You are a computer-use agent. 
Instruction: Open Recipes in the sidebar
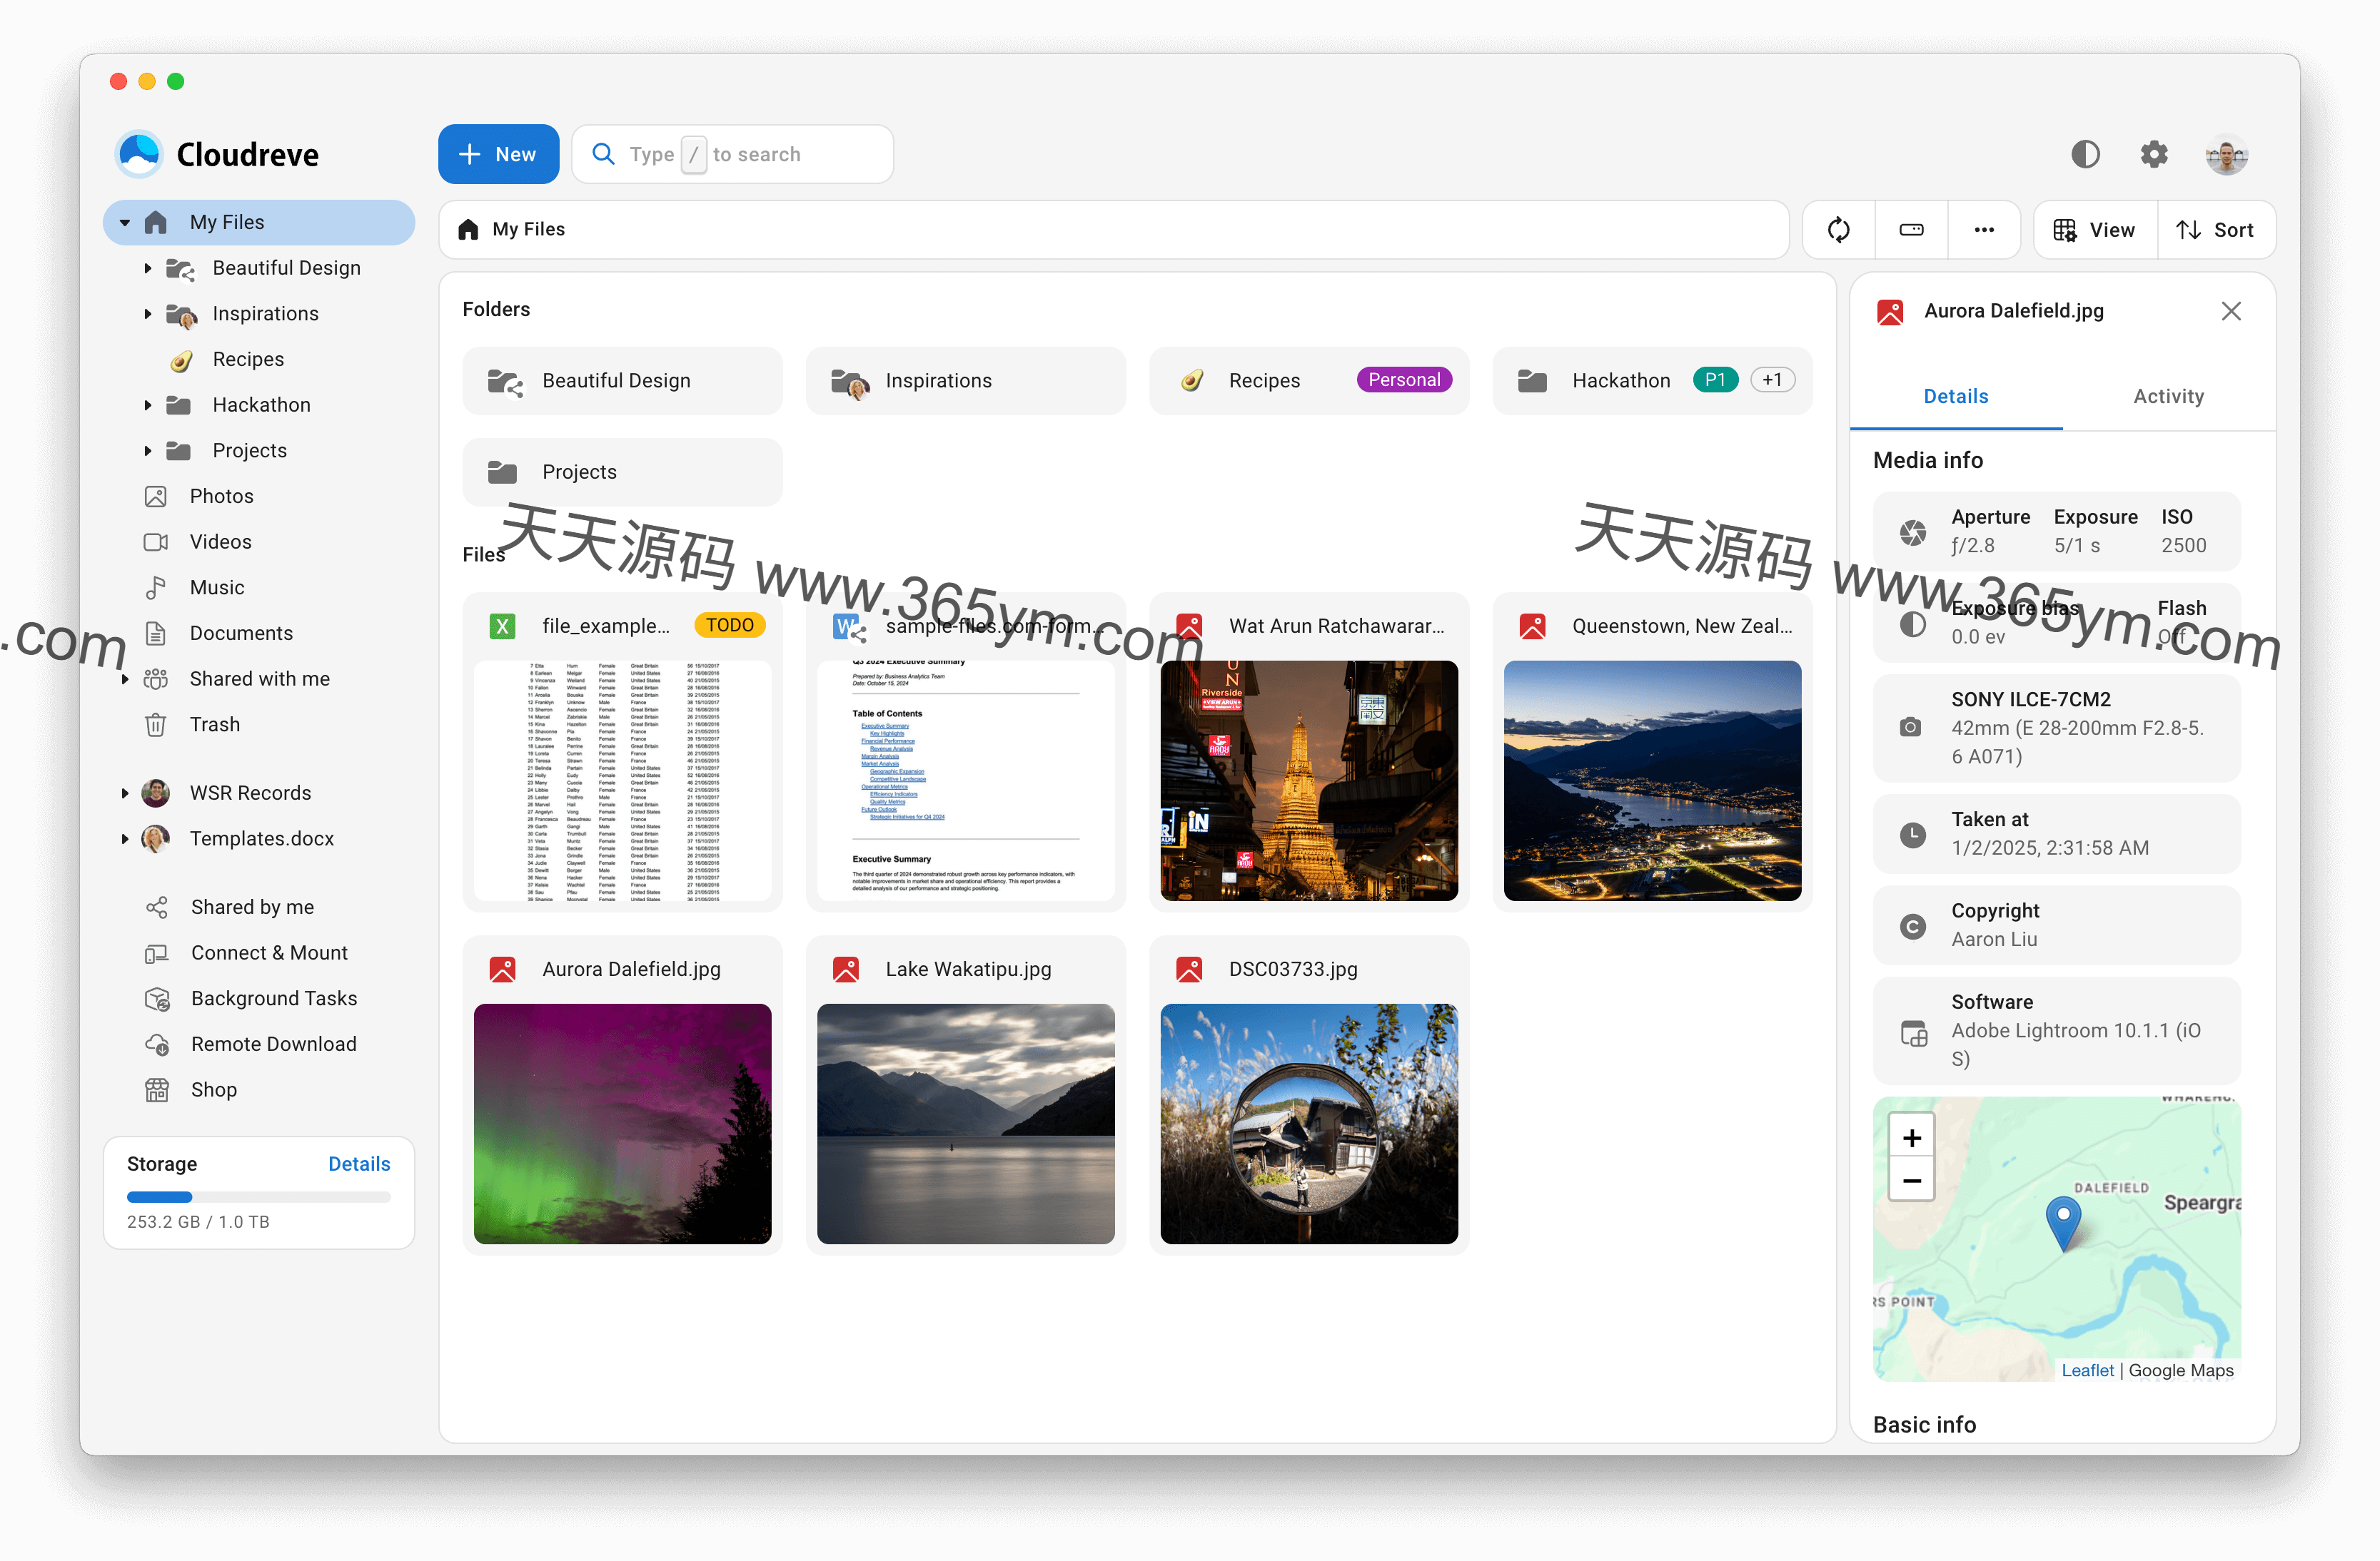[248, 360]
